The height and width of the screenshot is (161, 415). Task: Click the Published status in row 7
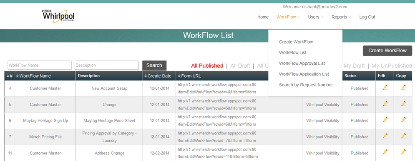[360, 137]
